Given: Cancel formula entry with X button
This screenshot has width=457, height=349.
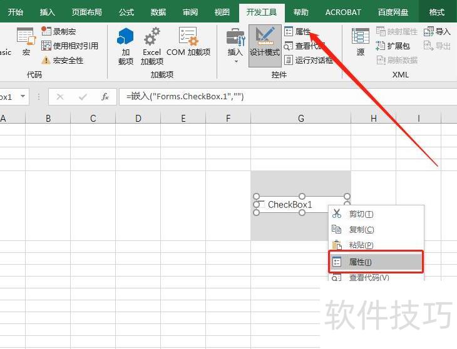Looking at the screenshot, I should coord(60,97).
